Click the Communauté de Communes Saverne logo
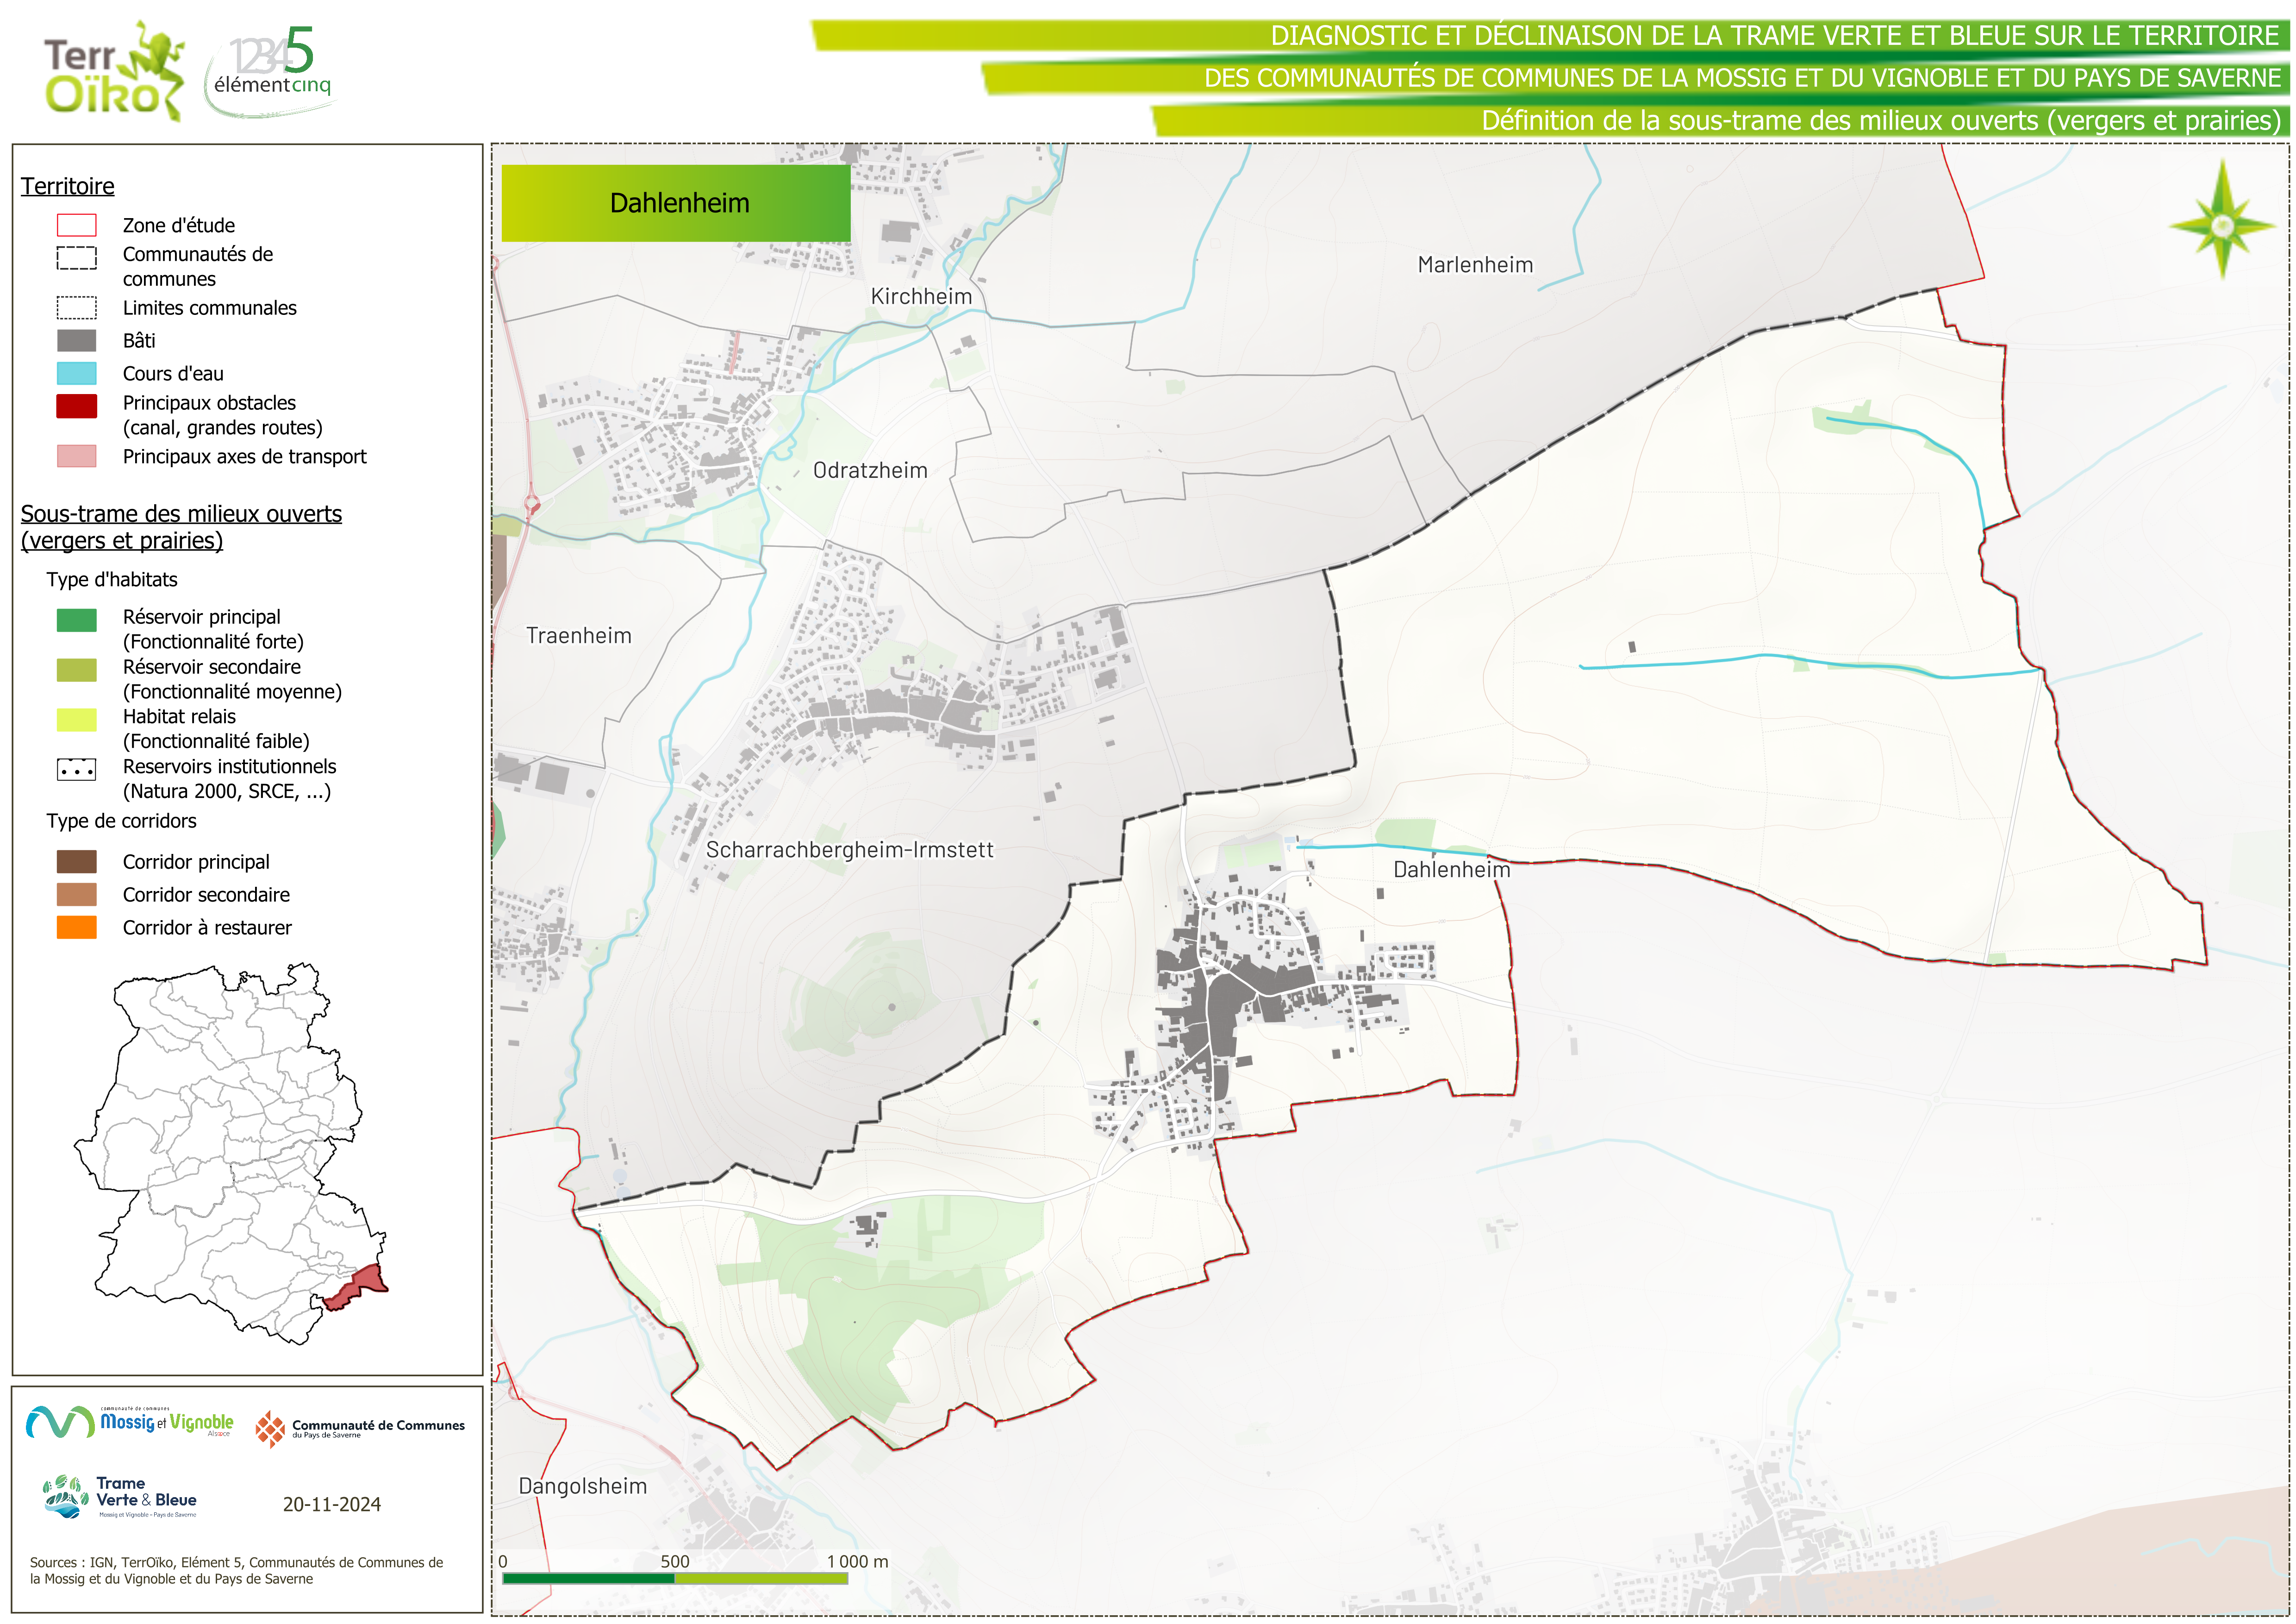This screenshot has width=2296, height=1624. 360,1428
